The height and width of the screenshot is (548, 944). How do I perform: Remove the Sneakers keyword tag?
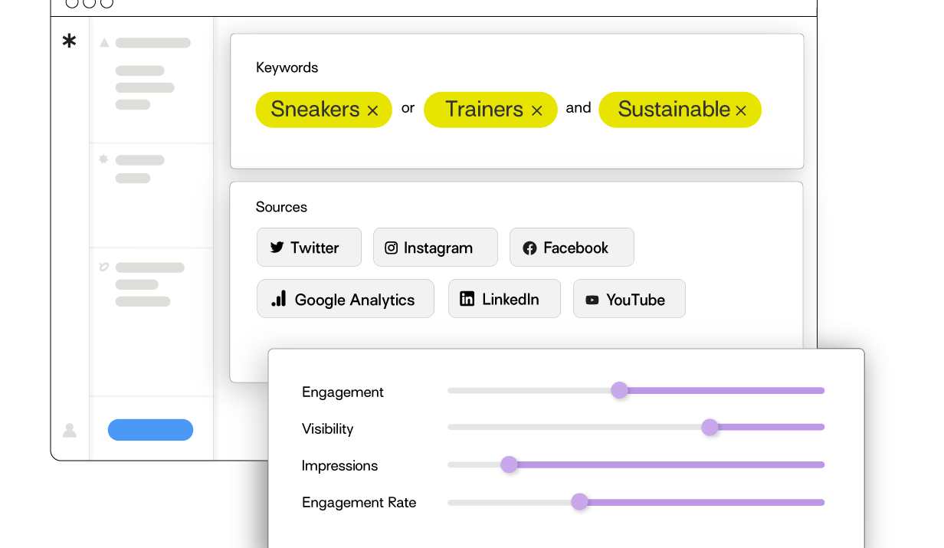coord(373,110)
